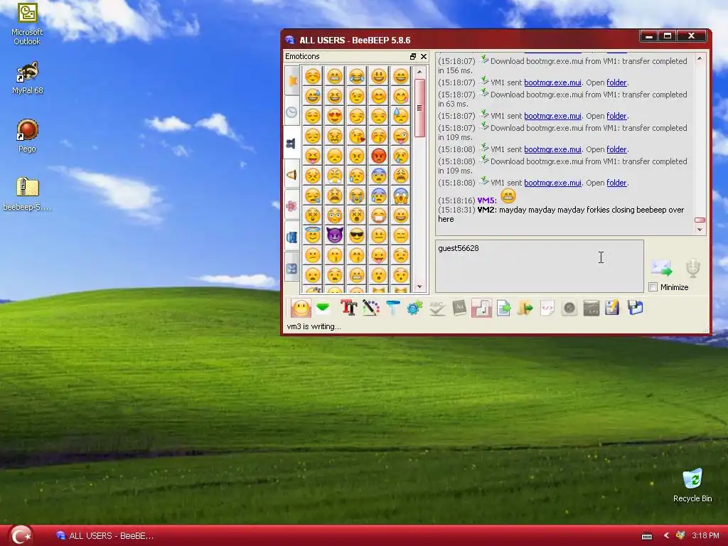Click the green down-arrow envelope toolbar icon

coord(323,307)
